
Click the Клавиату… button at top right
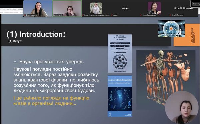(195, 4)
